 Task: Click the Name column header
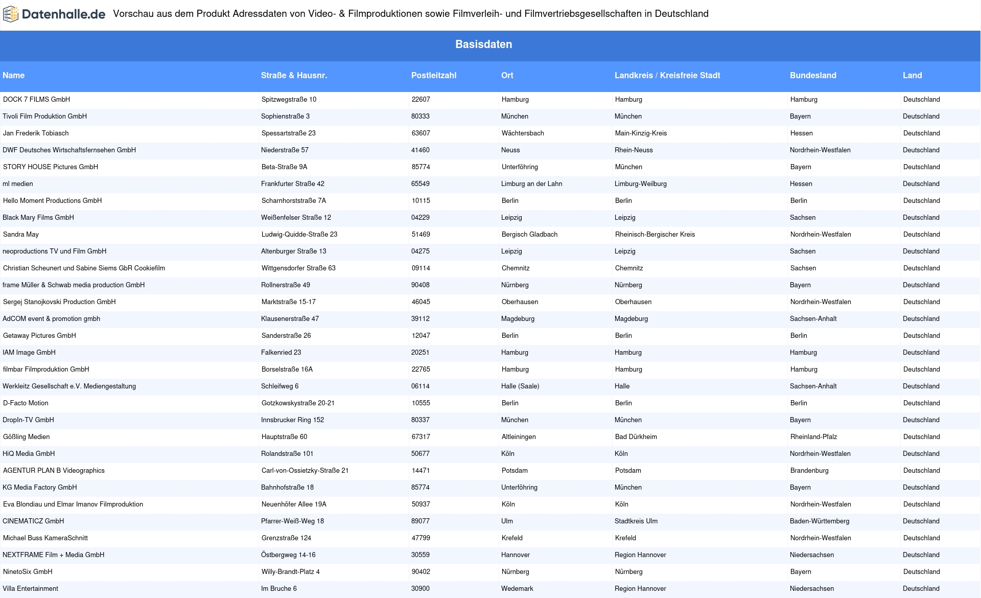14,76
